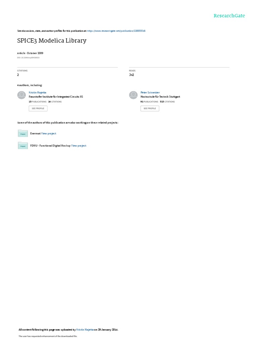This screenshot has width=258, height=344.
Task: Open Kristin Majetta's author name link
Action: pos(38,92)
